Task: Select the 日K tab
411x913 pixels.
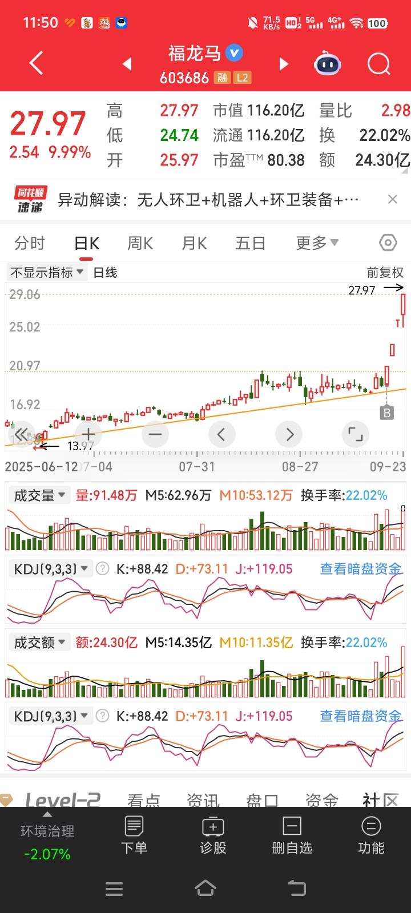Action: [87, 243]
